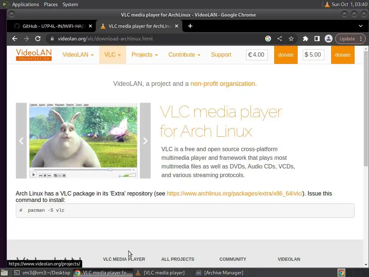Click the Google icon in address bar
This screenshot has height=277, width=369.
(x=268, y=39)
